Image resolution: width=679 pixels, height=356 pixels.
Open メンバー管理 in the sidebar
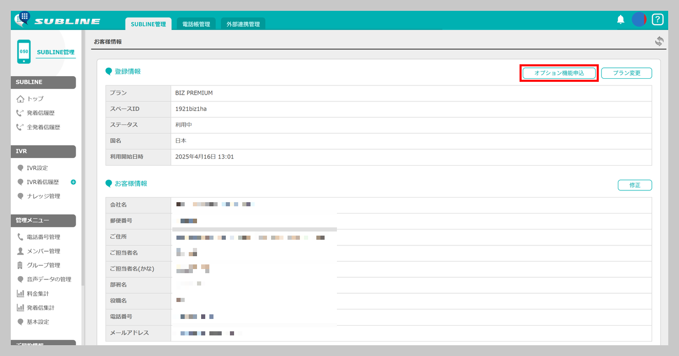coord(44,251)
